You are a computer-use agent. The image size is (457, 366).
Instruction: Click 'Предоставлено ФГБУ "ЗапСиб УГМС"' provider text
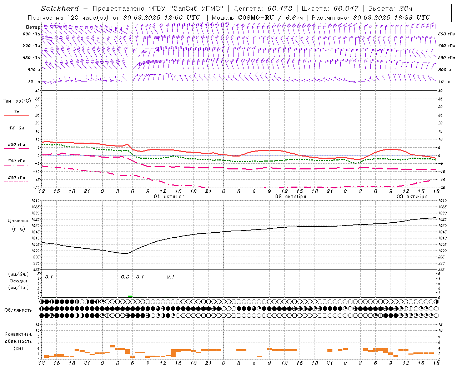click(158, 9)
